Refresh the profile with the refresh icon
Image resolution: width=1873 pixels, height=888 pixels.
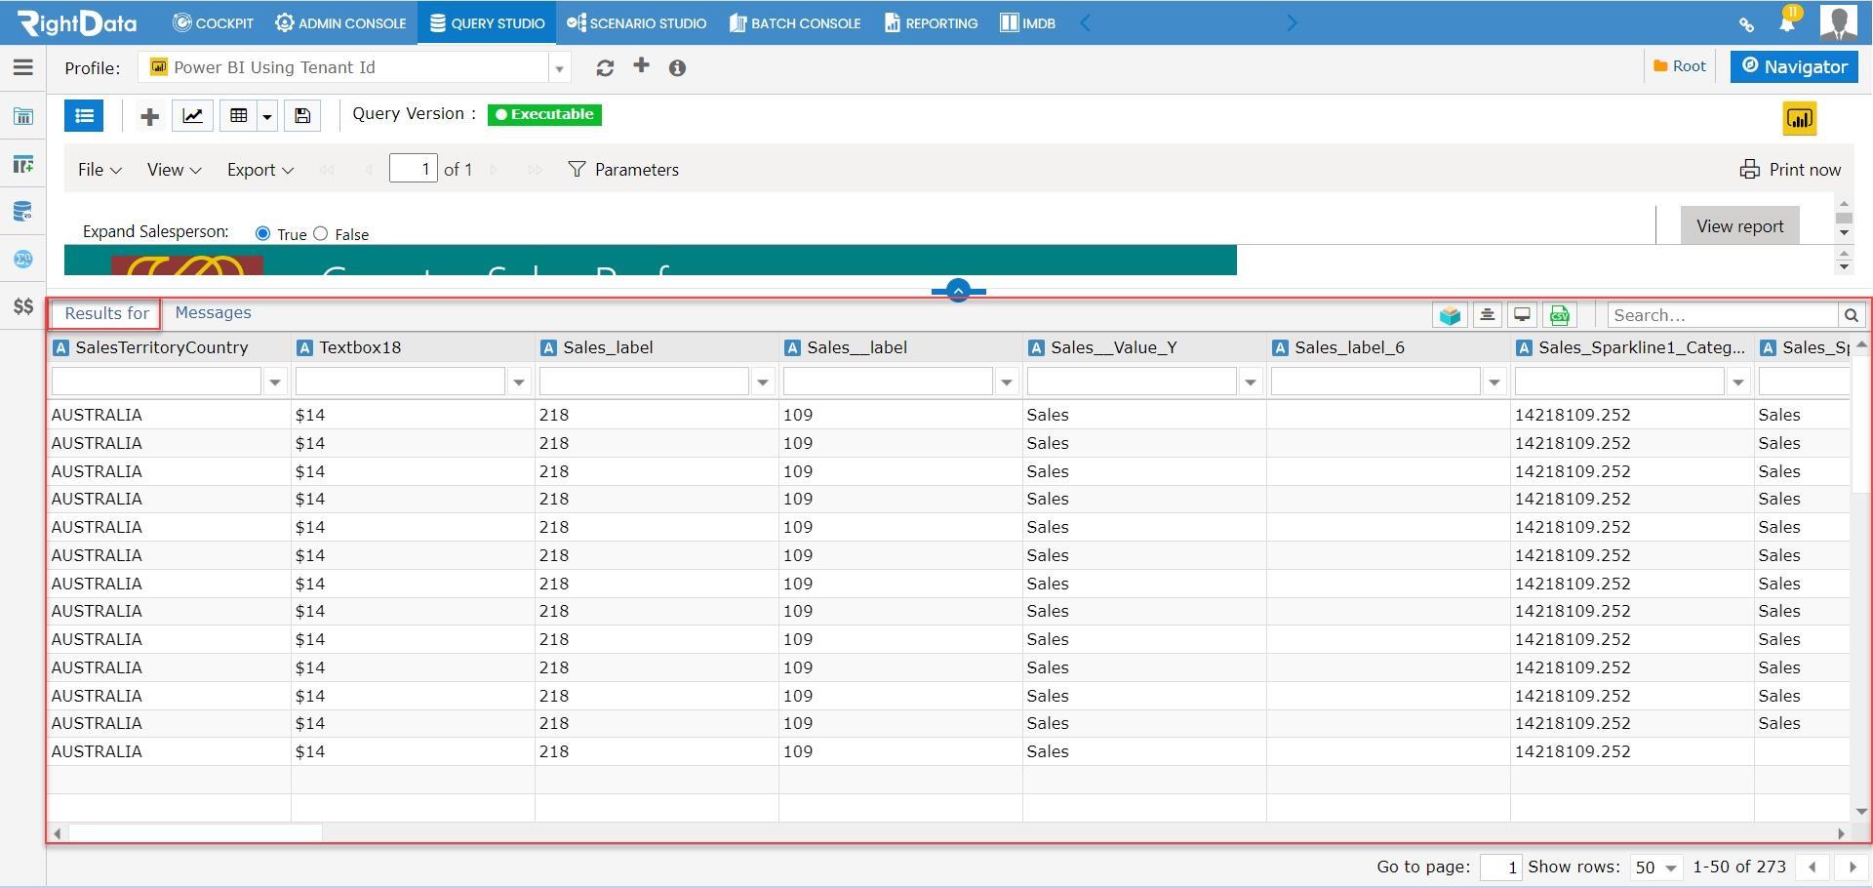click(605, 67)
